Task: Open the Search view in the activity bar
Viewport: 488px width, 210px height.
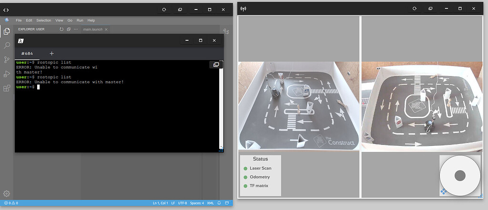Action: 7,46
